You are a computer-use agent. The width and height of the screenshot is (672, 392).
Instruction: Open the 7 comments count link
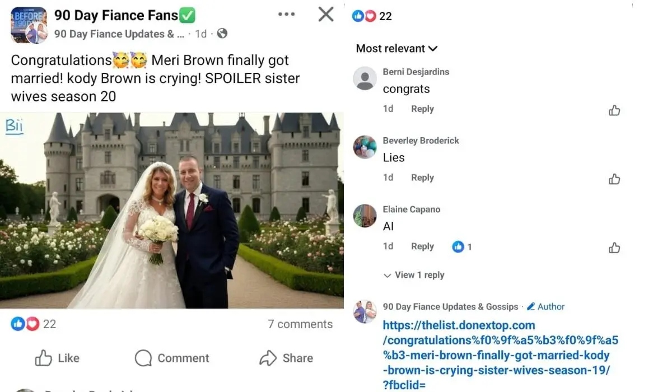(x=300, y=324)
